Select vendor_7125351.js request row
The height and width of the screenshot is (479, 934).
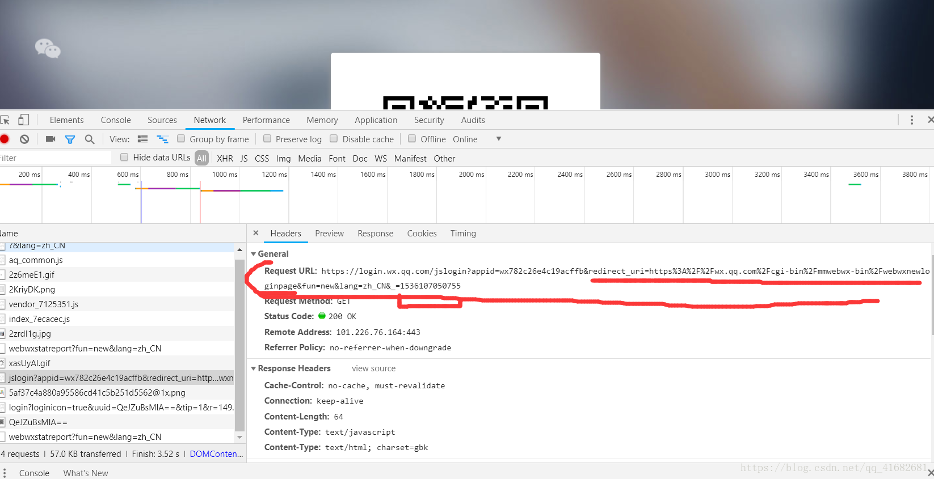point(117,304)
